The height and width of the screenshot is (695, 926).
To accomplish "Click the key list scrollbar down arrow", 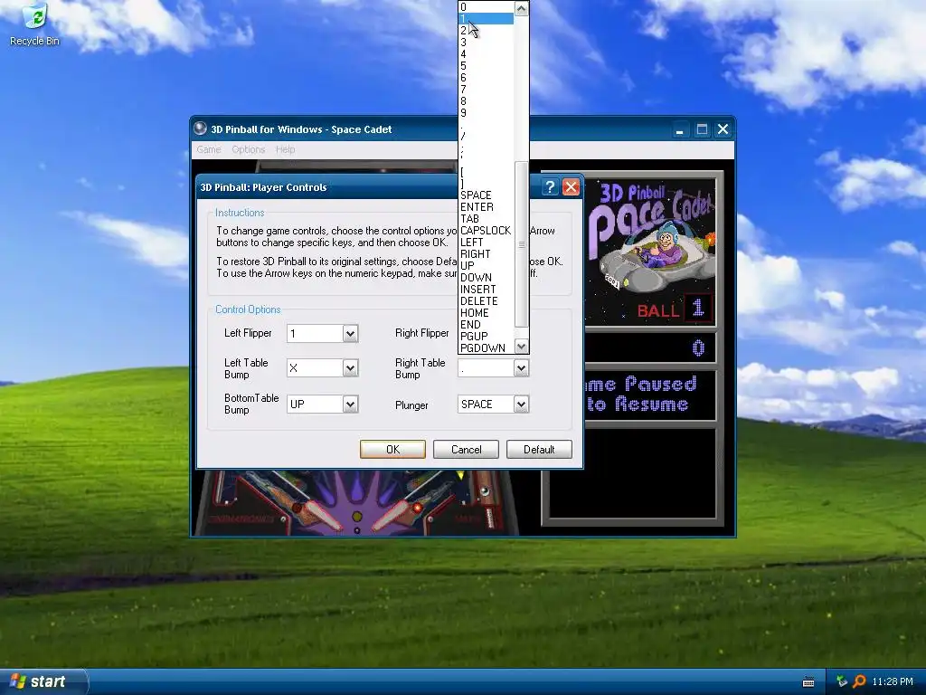I will pos(521,347).
